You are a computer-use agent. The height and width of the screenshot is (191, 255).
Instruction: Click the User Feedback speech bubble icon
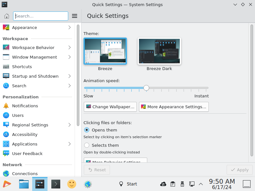6,153
